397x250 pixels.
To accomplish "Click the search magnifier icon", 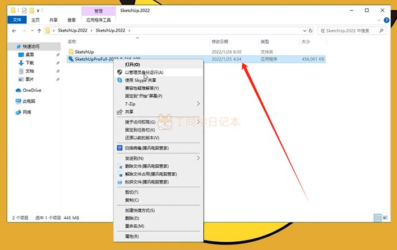I will coord(381,31).
